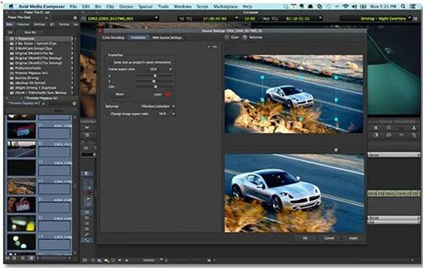This screenshot has width=423, height=268.
Task: Click the preview position slider handle between previews
Action: [x=336, y=150]
